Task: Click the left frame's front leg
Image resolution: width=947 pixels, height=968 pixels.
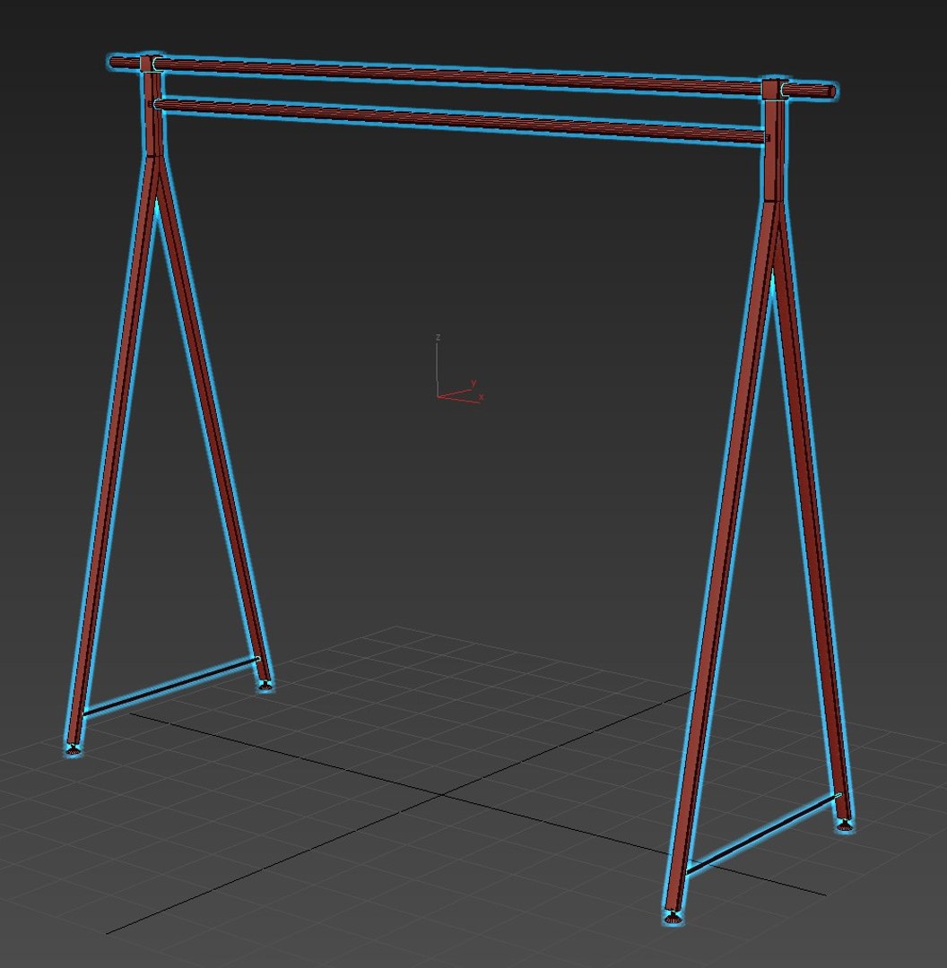Action: [x=115, y=451]
